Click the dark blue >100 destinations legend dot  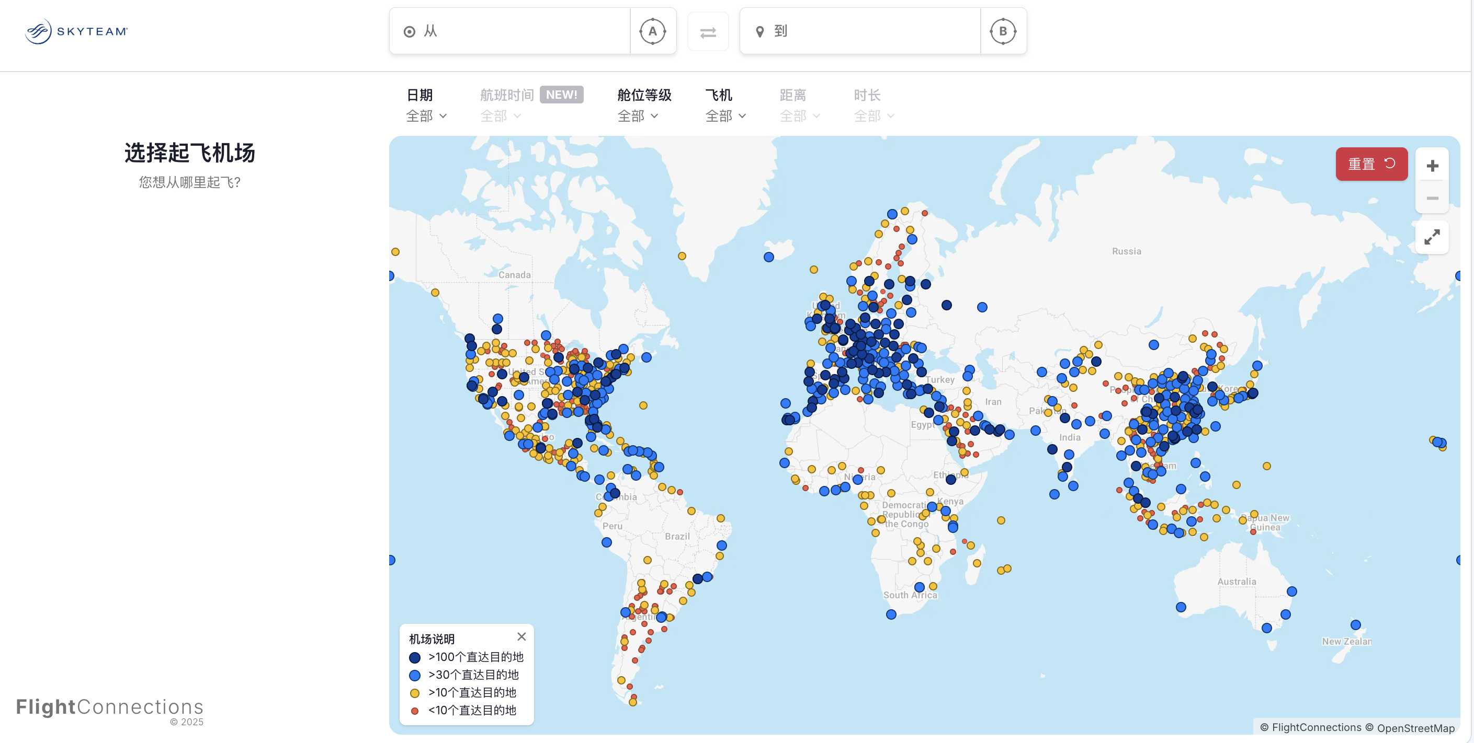pos(415,657)
